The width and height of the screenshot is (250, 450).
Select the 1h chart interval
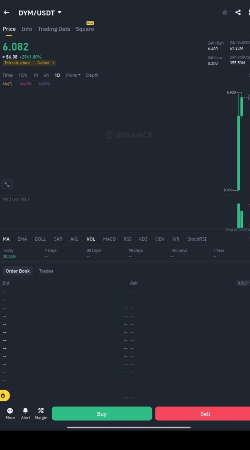35,75
